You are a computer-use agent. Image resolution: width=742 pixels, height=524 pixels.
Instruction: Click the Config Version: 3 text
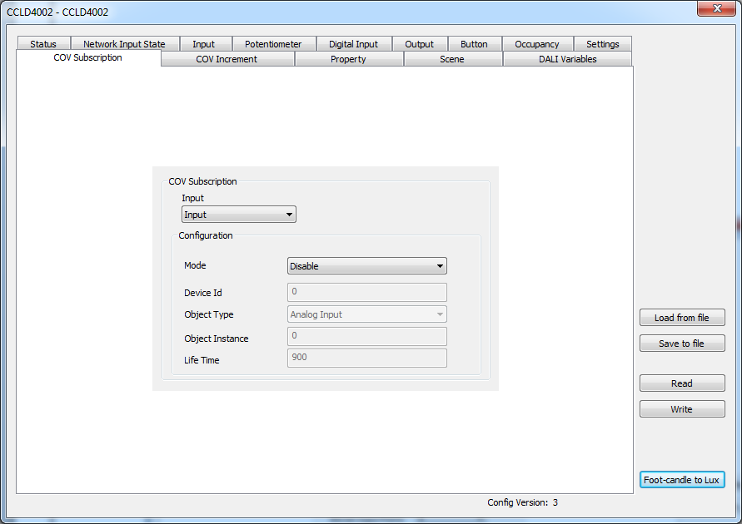tap(522, 502)
